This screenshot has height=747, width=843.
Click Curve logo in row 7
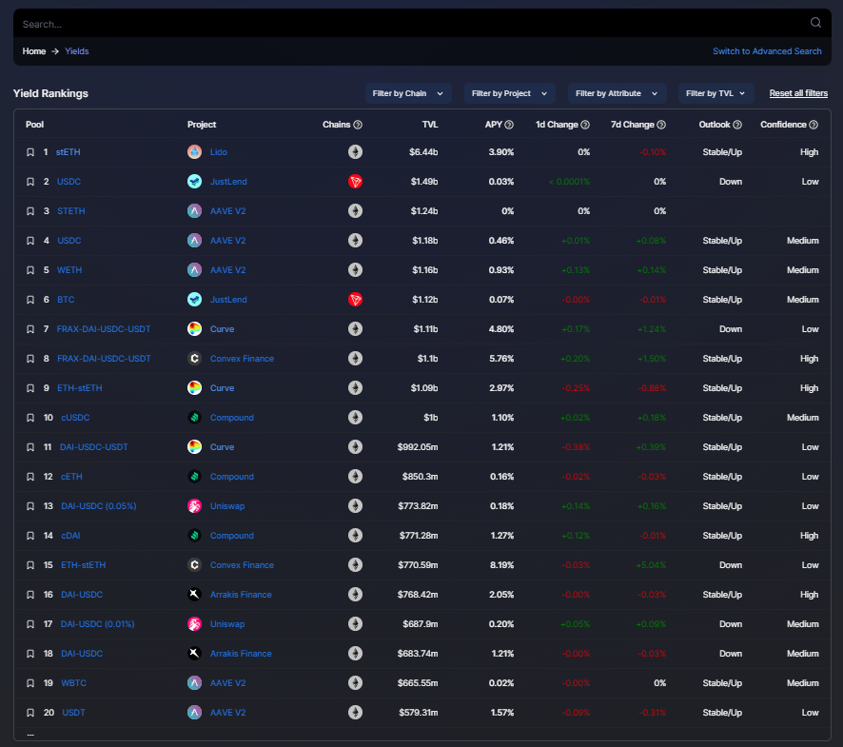pos(195,329)
